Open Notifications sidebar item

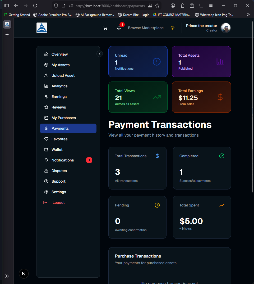click(x=63, y=160)
